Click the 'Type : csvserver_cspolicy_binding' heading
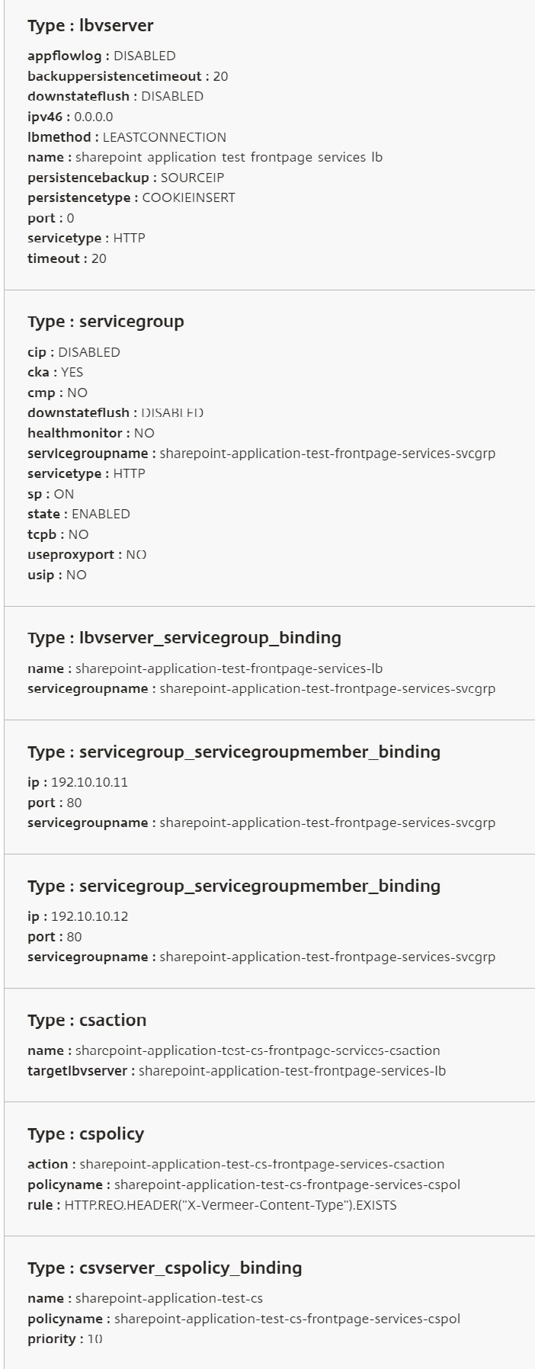 [165, 1268]
